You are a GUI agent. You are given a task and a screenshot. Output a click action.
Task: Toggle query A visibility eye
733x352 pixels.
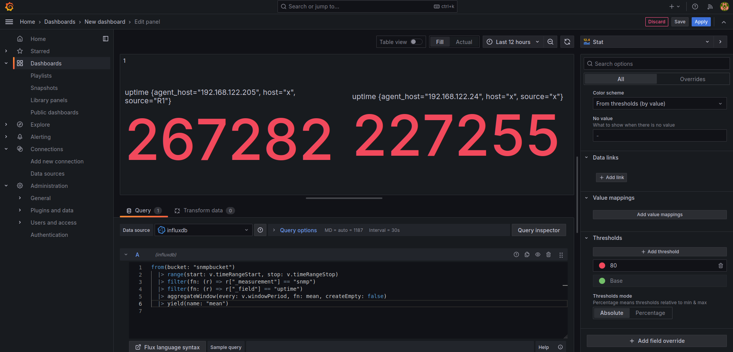coord(538,254)
